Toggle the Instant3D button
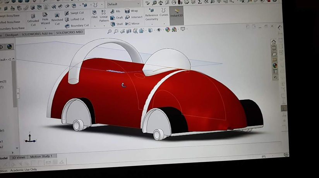The width and height of the screenshot is (319, 178). (x=177, y=14)
